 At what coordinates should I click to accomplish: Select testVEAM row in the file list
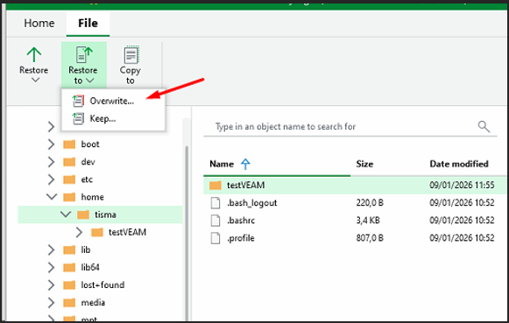point(355,186)
